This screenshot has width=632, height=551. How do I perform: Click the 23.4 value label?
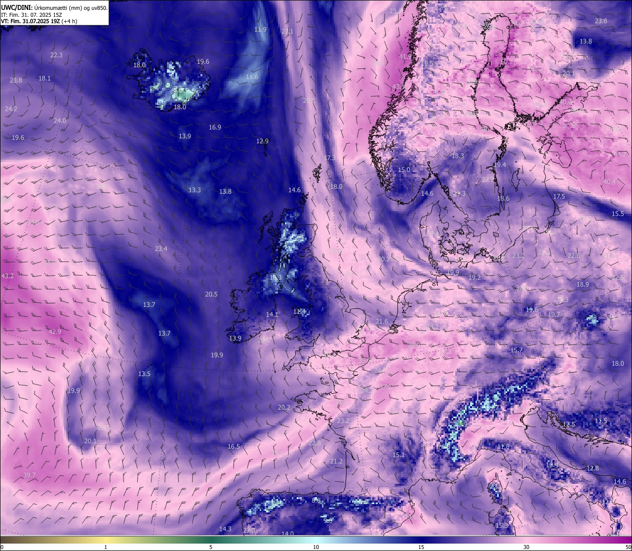coord(161,249)
